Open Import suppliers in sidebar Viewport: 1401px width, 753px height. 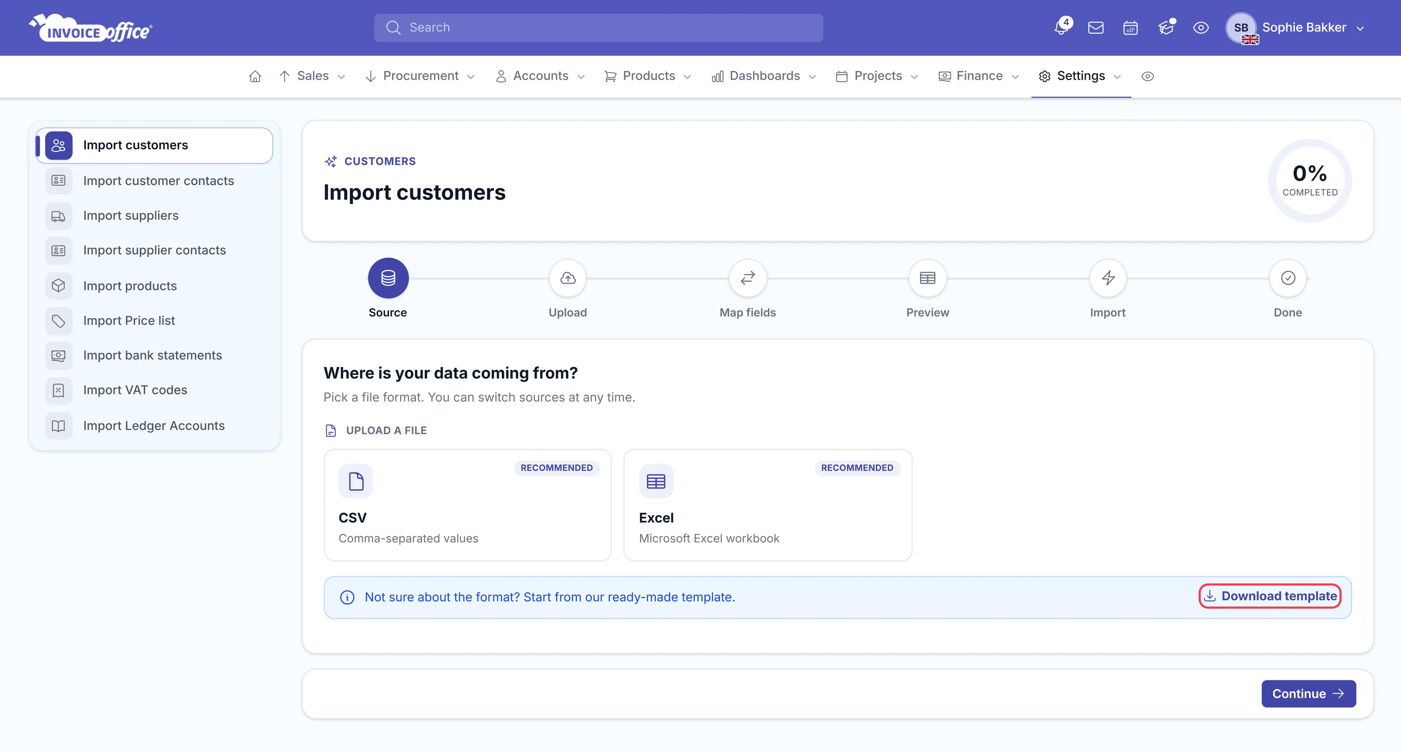click(155, 216)
